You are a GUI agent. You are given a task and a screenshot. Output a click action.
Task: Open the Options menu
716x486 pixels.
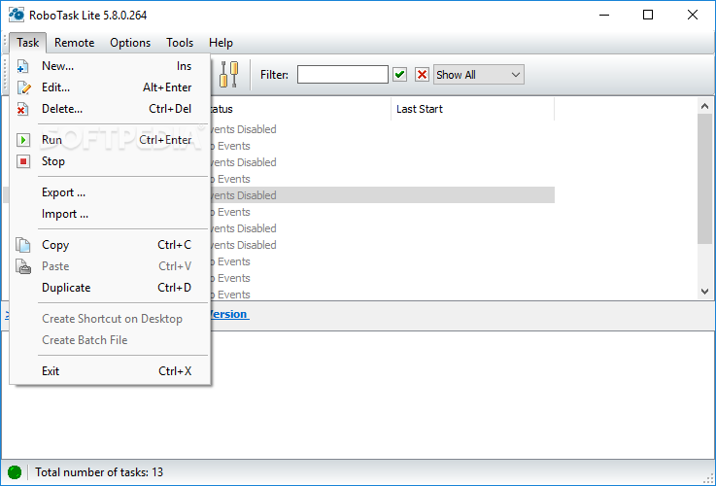(130, 43)
